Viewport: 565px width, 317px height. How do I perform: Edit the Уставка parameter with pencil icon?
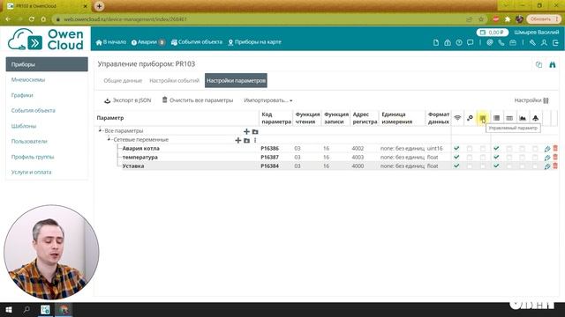tap(547, 166)
